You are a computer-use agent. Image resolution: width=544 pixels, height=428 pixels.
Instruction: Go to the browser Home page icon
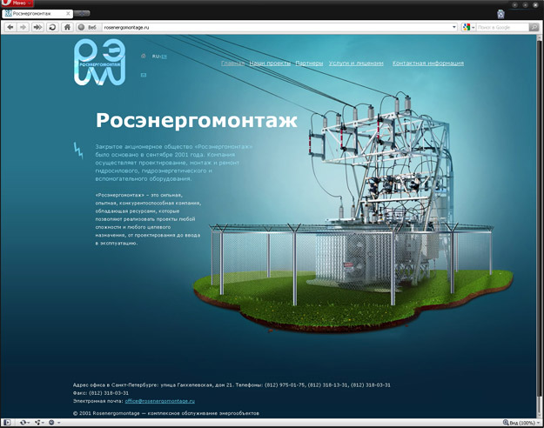67,27
